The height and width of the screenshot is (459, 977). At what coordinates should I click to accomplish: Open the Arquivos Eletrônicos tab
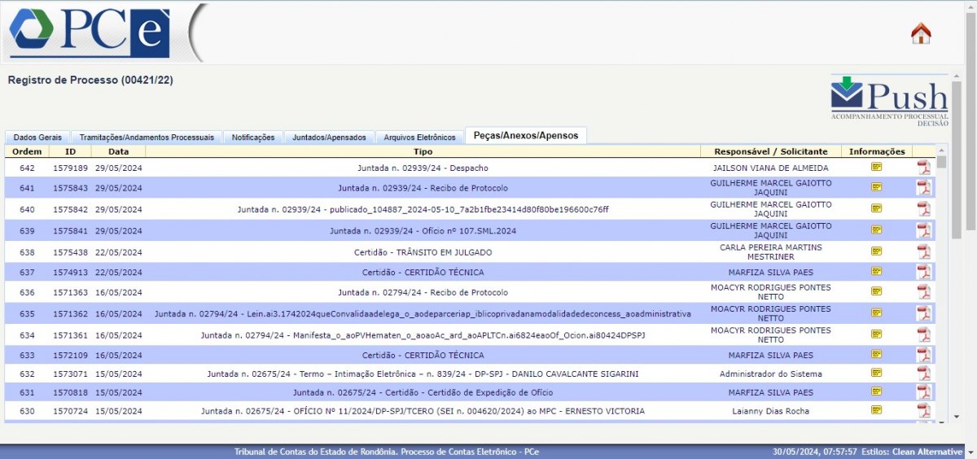coord(419,138)
